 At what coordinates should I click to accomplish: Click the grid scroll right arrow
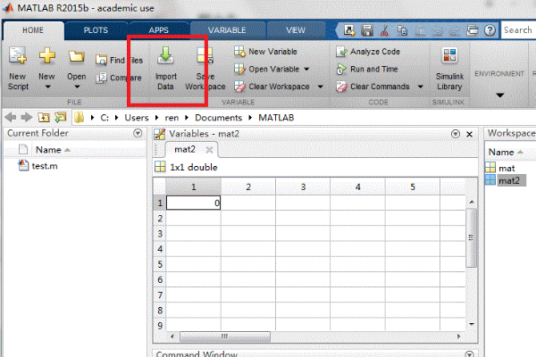pos(458,336)
